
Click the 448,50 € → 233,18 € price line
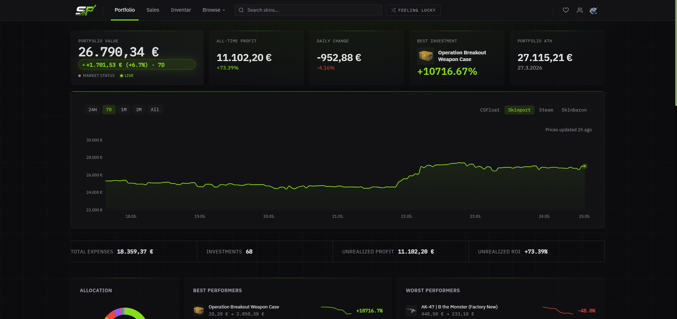click(x=448, y=314)
